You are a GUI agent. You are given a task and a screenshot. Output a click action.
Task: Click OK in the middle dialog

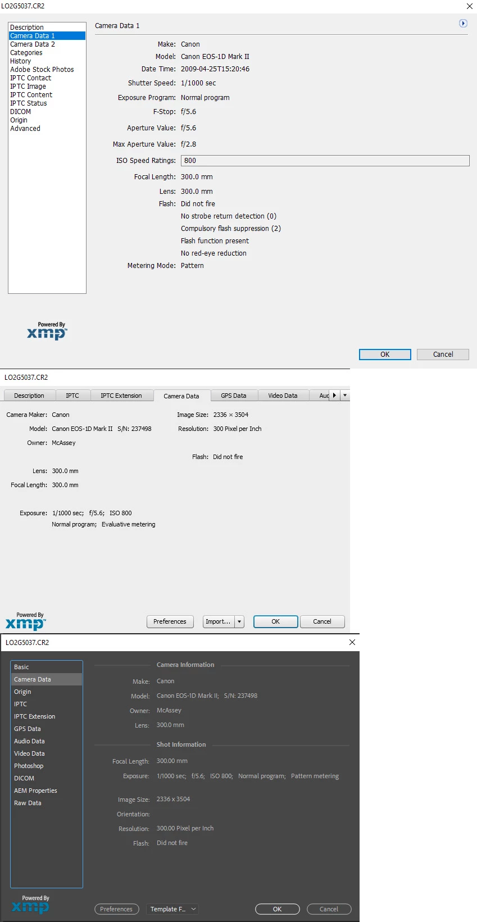point(275,621)
